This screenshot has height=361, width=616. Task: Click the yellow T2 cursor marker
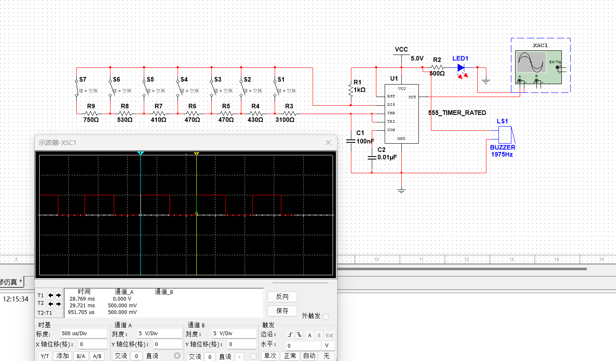tap(196, 154)
